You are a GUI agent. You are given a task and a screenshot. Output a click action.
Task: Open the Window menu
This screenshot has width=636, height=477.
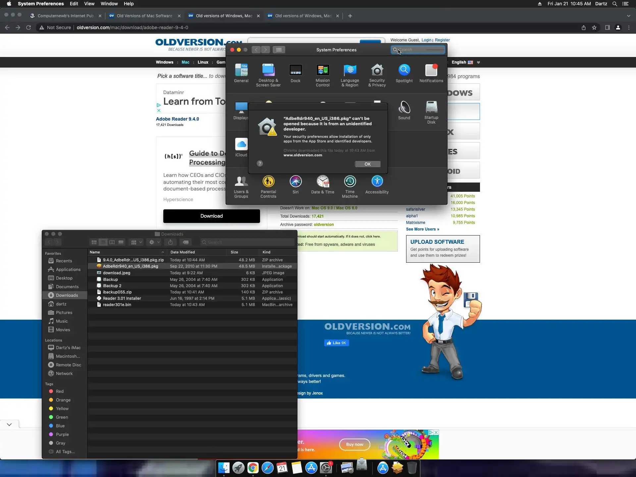pos(109,4)
